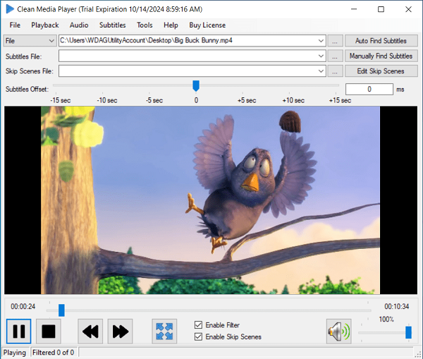Open the File source type dropdown
Screen dimensions: 423x359
pos(30,41)
